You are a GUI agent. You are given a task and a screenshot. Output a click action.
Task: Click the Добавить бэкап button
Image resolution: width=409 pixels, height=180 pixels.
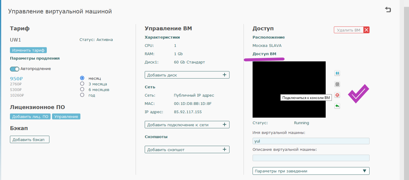click(30, 139)
